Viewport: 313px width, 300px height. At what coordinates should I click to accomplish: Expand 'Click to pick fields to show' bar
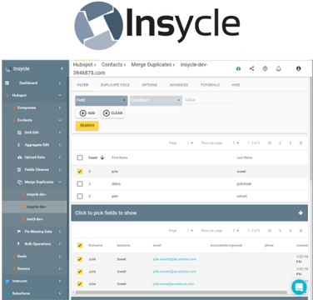point(190,213)
